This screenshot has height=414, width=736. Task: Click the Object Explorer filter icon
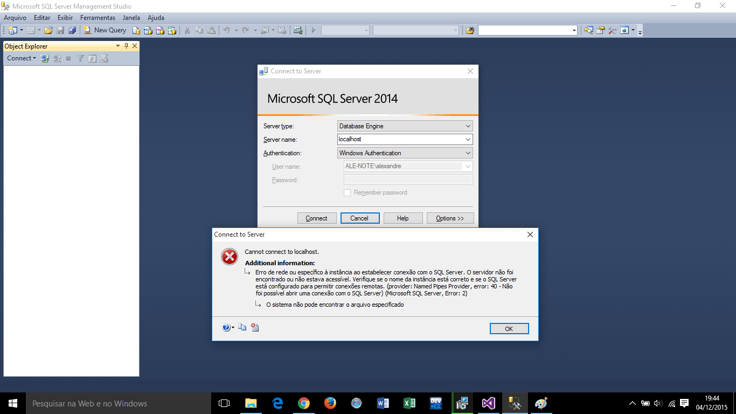tap(80, 58)
